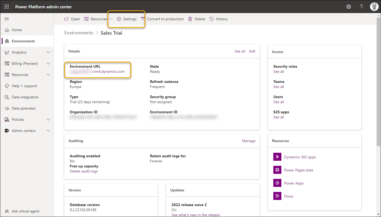Collapse the navigation hamburger menu

point(7,19)
